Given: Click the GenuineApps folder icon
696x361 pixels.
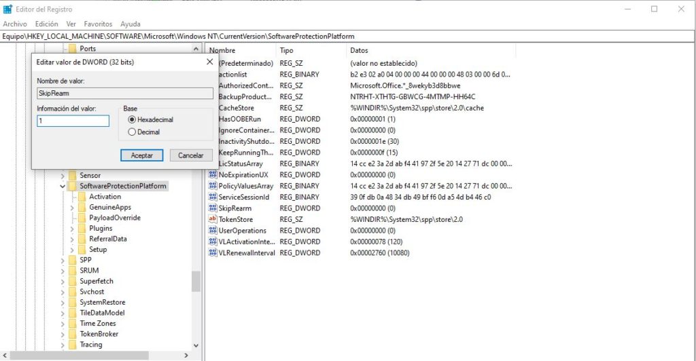Looking at the screenshot, I should point(82,207).
